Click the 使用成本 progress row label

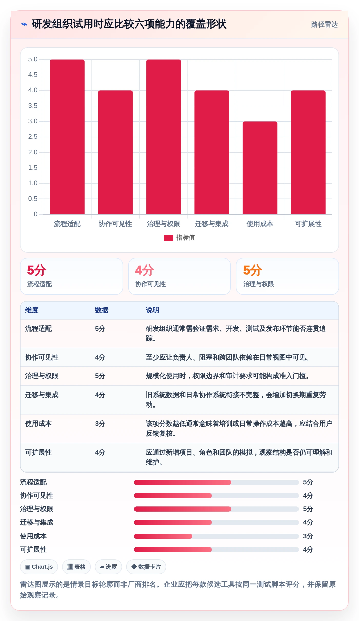(x=33, y=536)
